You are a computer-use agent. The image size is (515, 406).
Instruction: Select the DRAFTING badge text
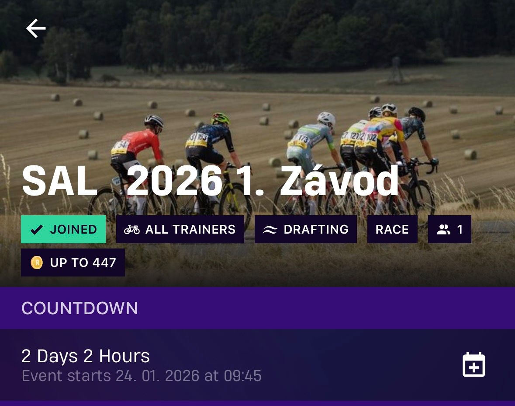coord(316,229)
